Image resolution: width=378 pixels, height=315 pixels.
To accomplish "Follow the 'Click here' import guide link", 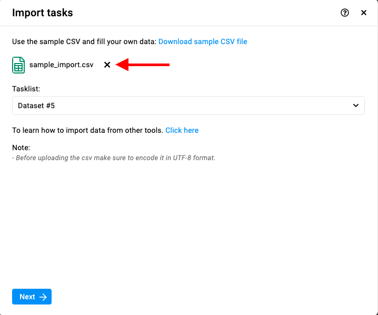I will tap(182, 130).
